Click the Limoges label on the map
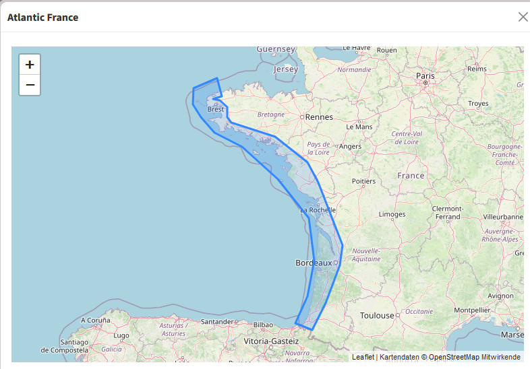530x369 pixels. tap(392, 215)
